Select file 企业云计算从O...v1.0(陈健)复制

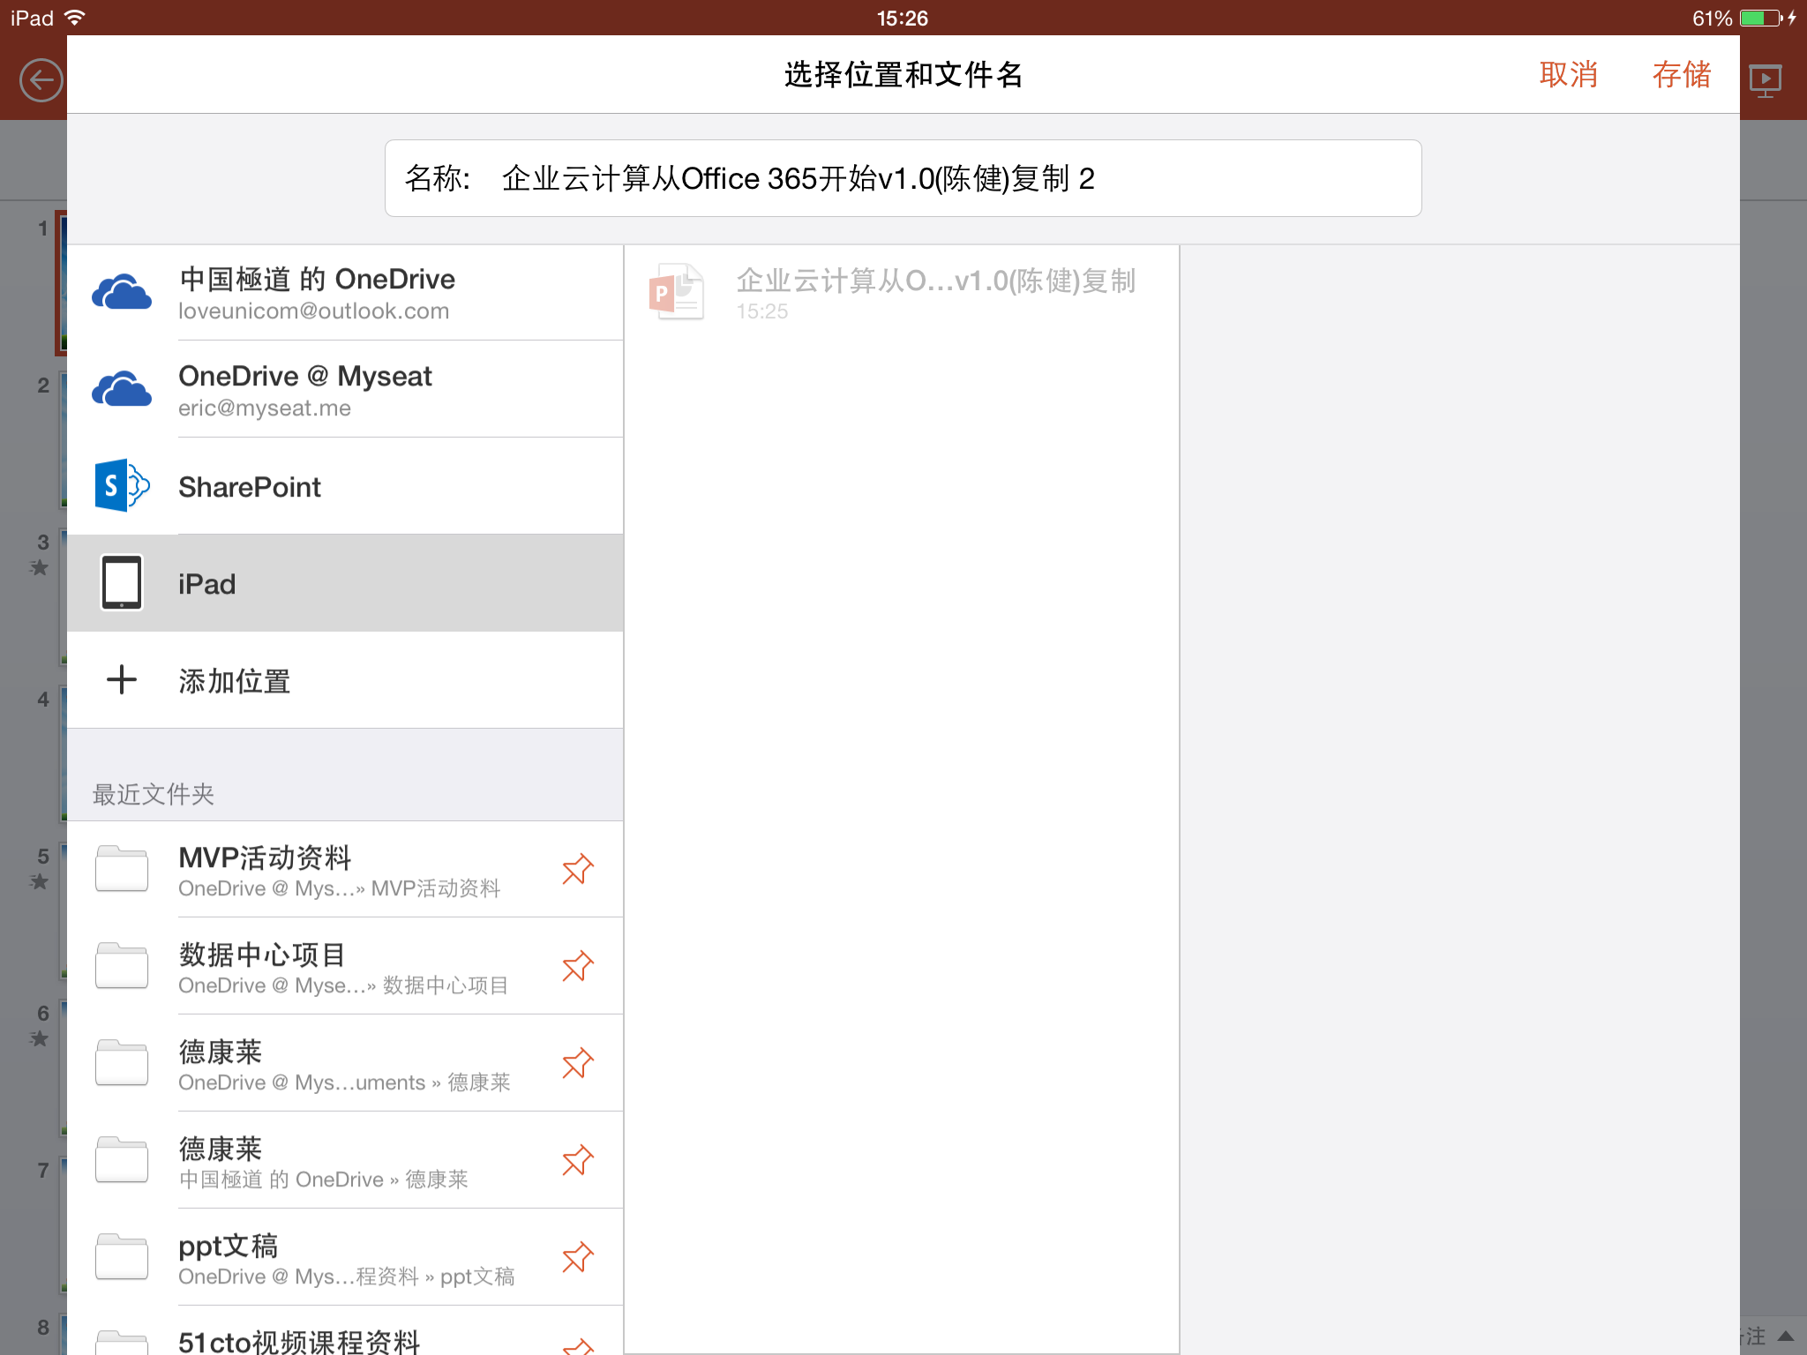tap(901, 292)
